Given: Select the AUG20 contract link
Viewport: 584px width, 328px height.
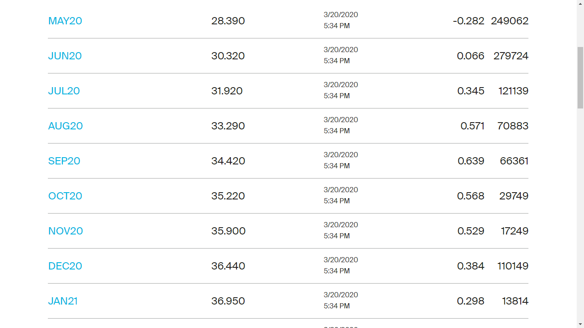Looking at the screenshot, I should 65,126.
